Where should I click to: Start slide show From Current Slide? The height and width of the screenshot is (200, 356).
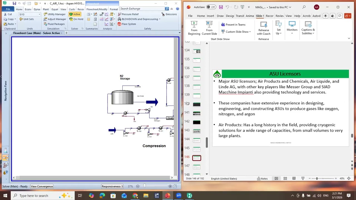click(x=209, y=28)
